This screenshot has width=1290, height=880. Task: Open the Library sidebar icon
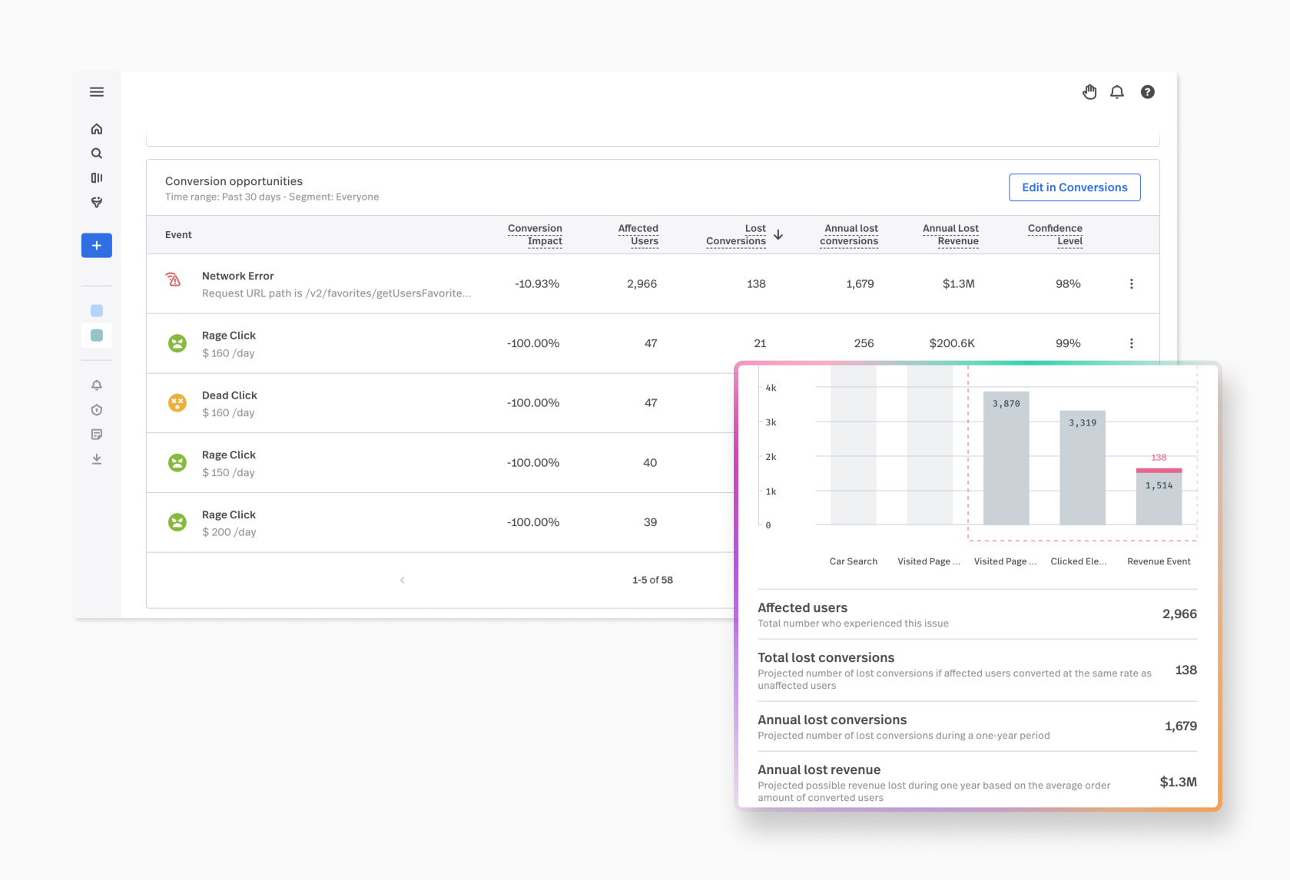click(x=97, y=178)
